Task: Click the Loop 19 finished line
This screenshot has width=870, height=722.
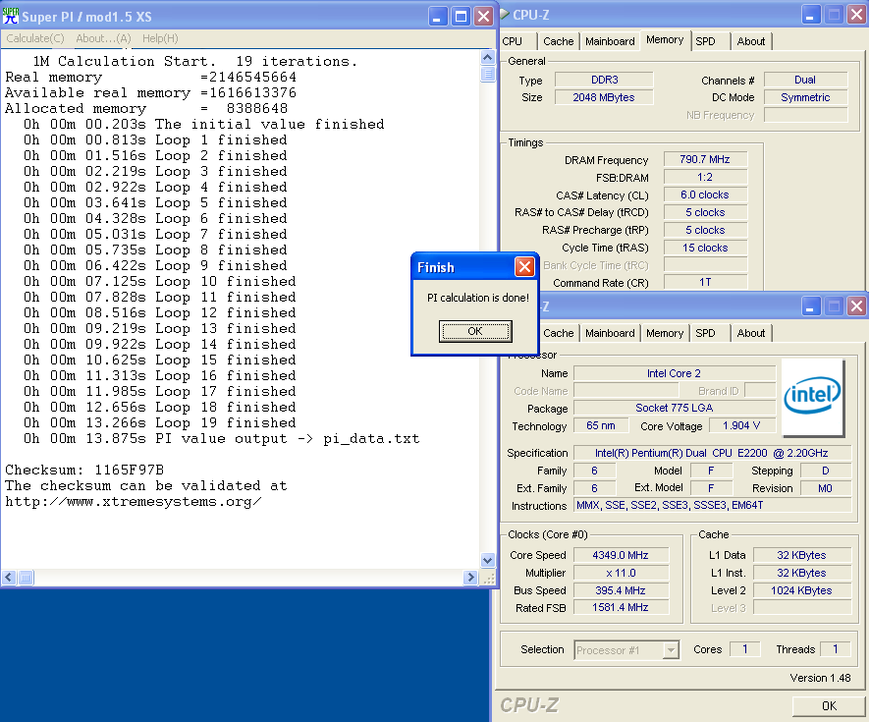Action: pyautogui.click(x=159, y=422)
